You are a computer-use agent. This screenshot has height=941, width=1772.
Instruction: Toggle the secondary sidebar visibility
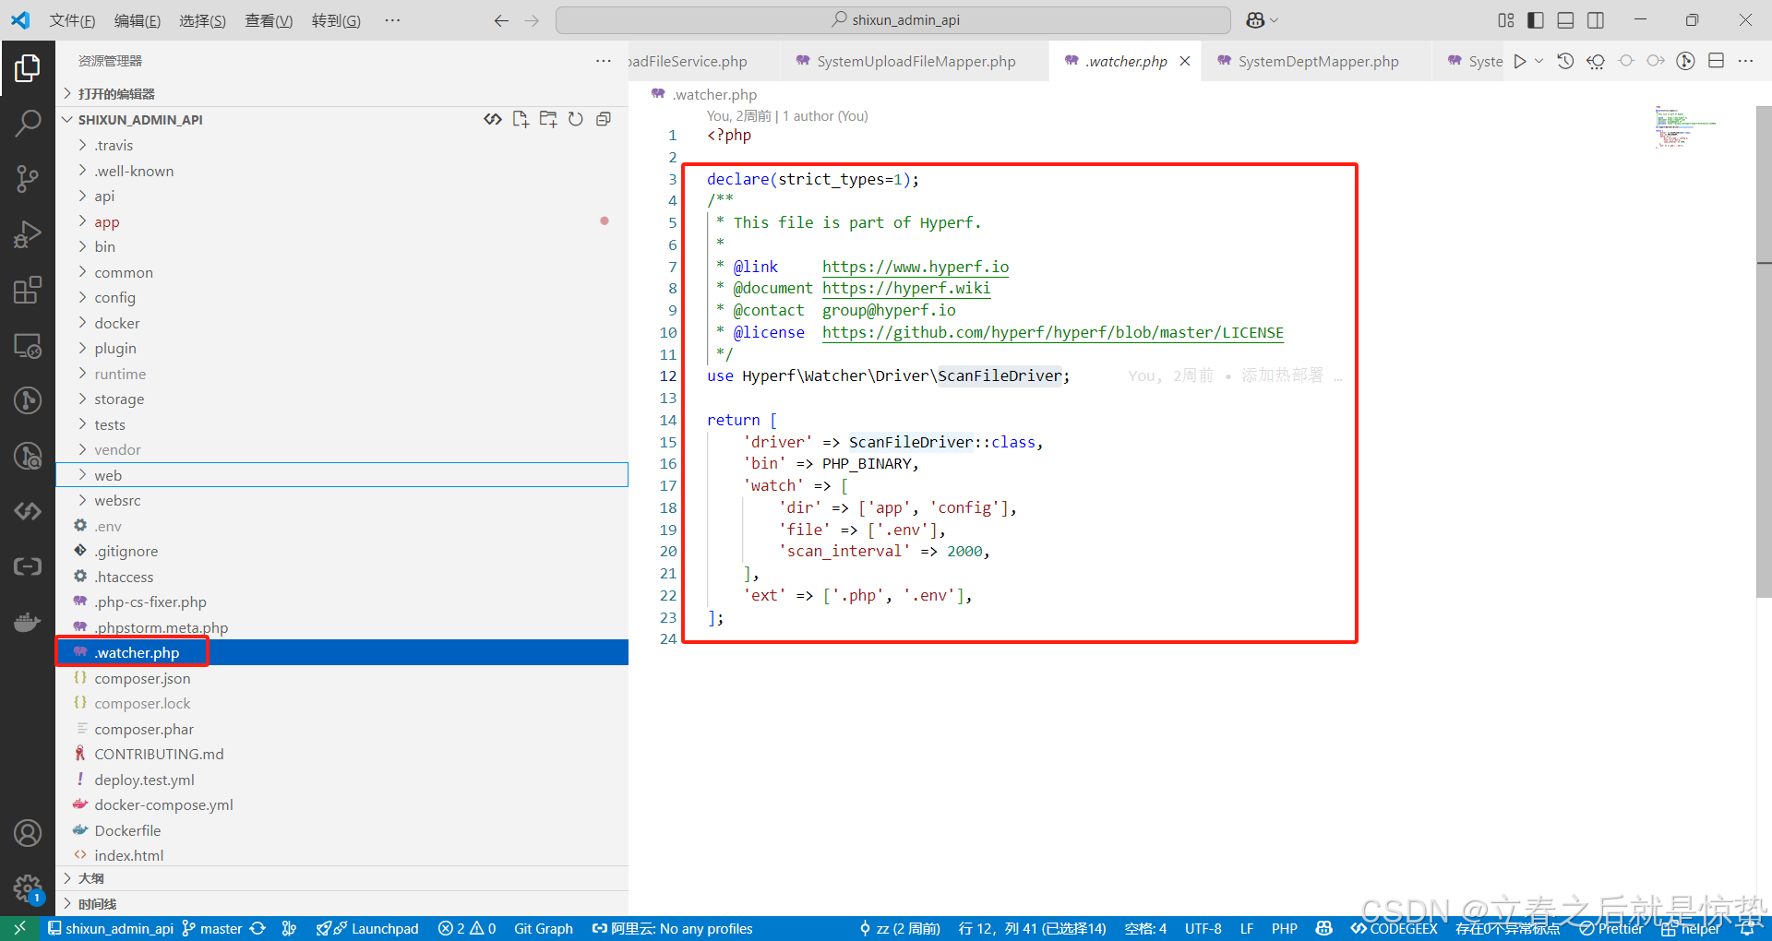click(1596, 19)
